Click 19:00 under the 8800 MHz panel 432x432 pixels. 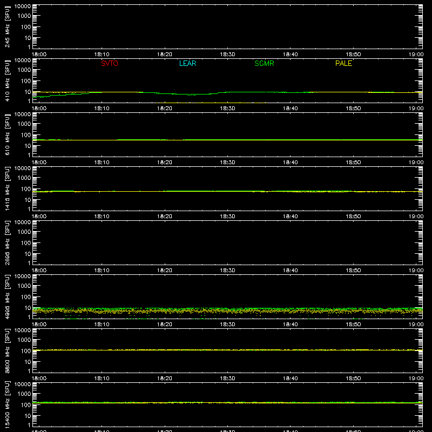pos(416,379)
